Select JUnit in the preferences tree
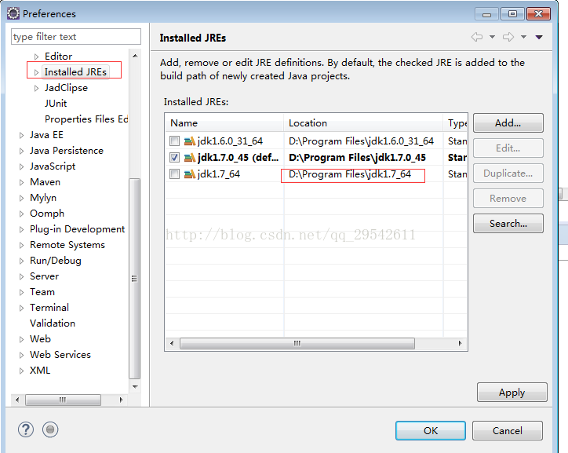 tap(56, 104)
